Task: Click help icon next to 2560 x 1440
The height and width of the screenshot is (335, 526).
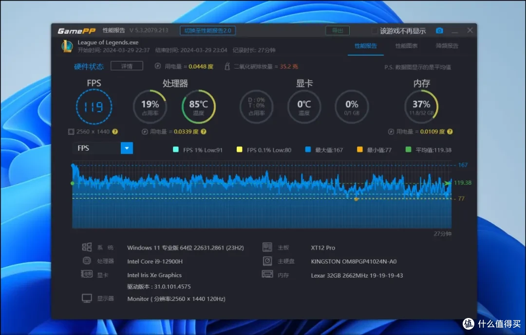Action: pos(115,132)
